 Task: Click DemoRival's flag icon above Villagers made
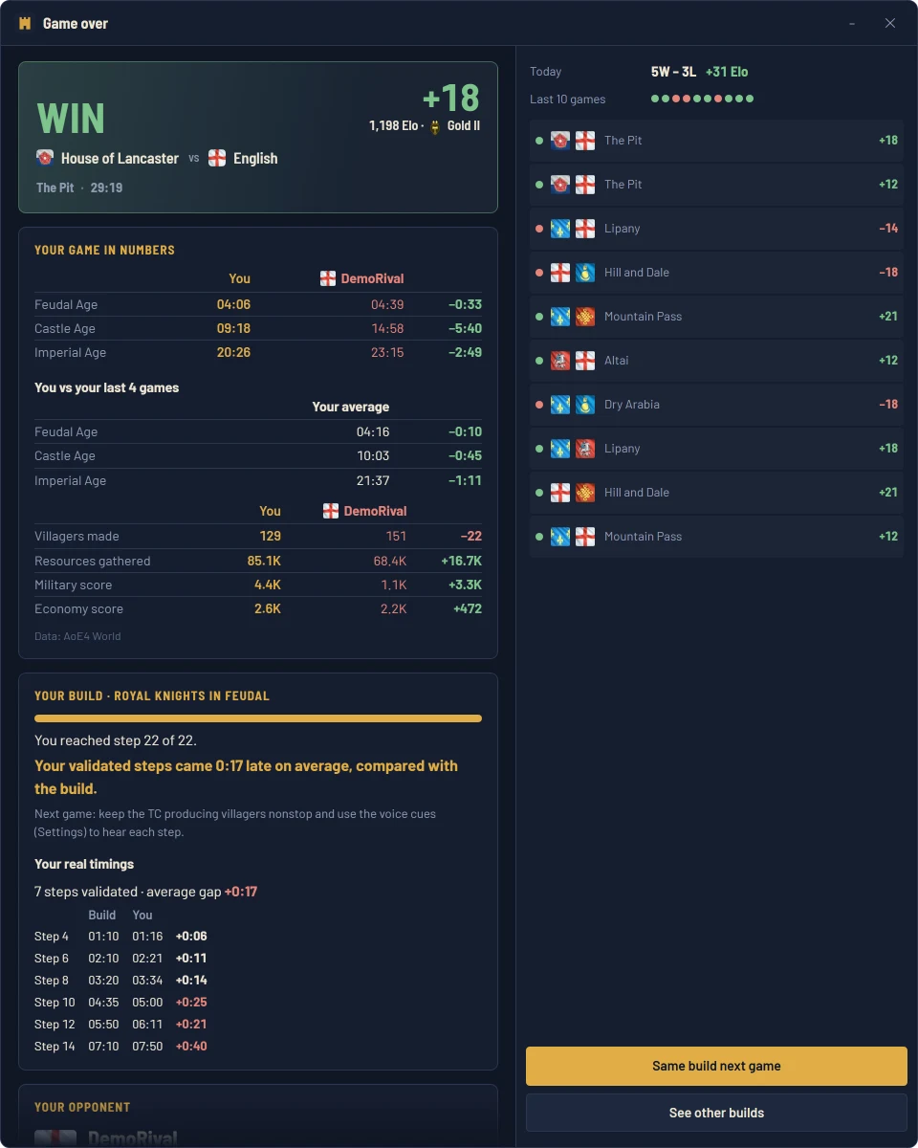point(331,511)
